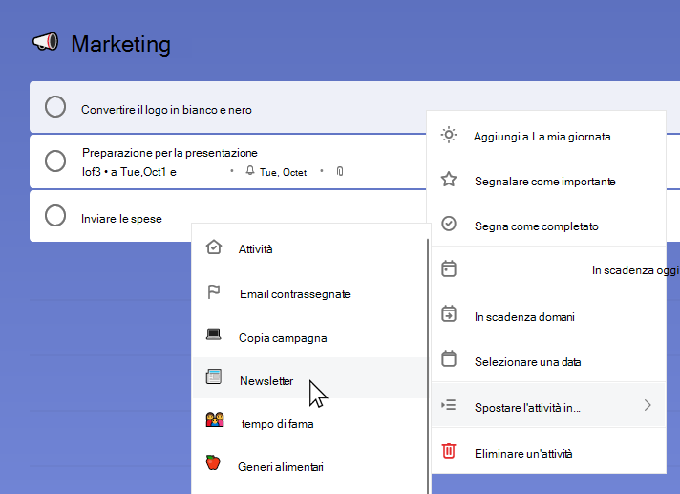
Task: Move task to 'Copia campagna' list
Action: pyautogui.click(x=309, y=337)
